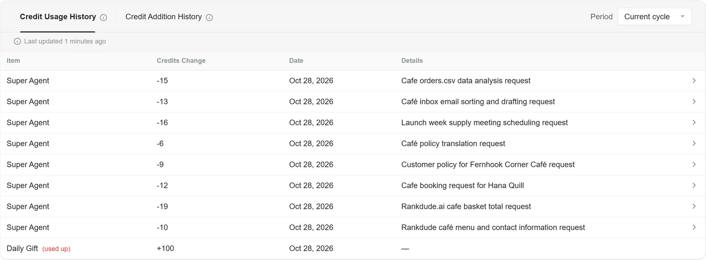The height and width of the screenshot is (260, 706).
Task: Click the Date column header
Action: pyautogui.click(x=296, y=61)
